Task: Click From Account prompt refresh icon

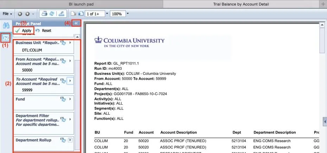Action: (x=63, y=61)
